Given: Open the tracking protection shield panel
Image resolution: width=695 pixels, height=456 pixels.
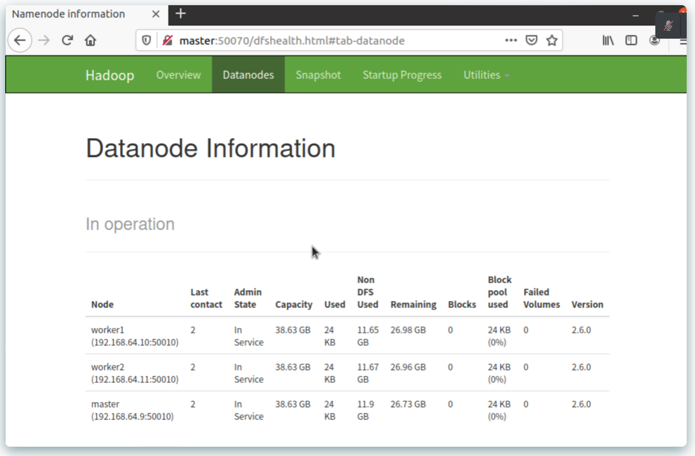Looking at the screenshot, I should point(147,40).
